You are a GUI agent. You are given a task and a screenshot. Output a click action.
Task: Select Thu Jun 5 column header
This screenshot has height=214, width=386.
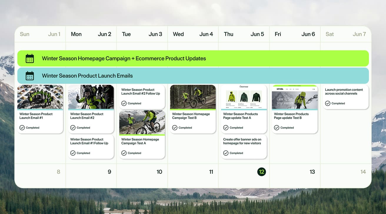[244, 34]
